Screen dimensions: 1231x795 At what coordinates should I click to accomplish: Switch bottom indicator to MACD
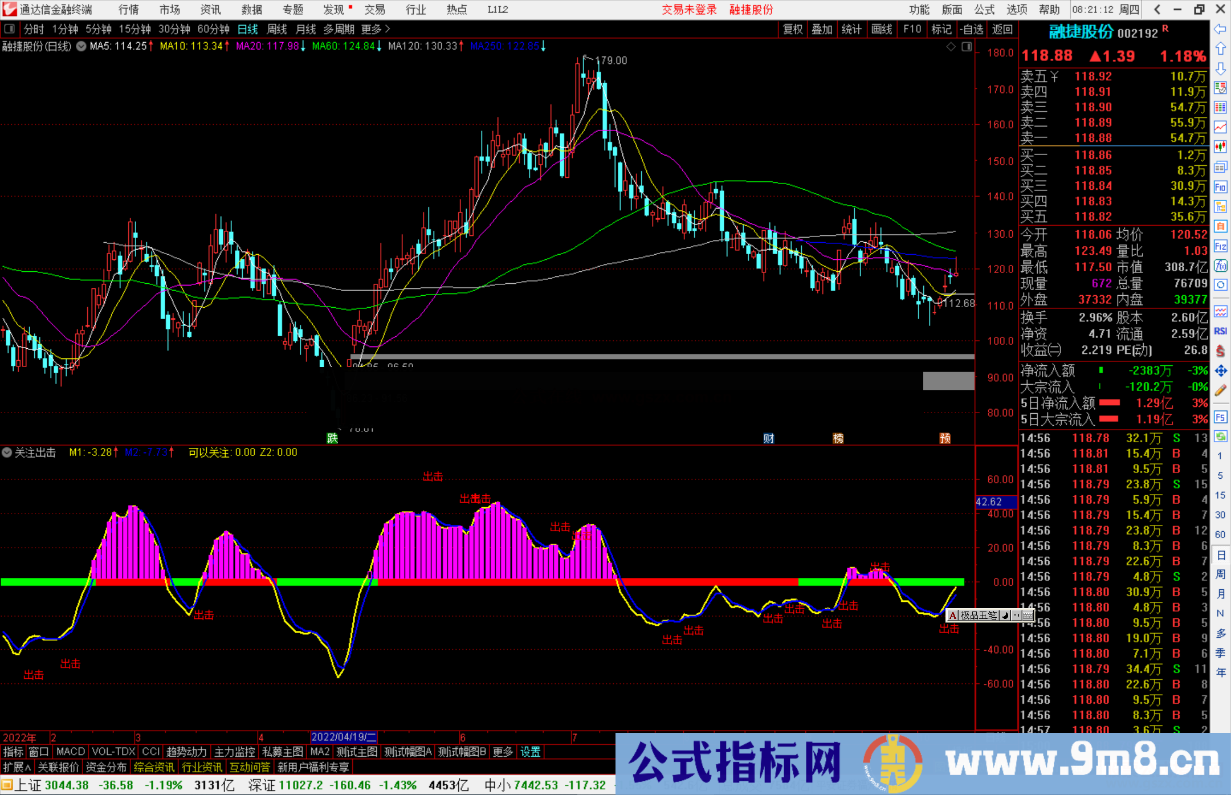[x=70, y=752]
